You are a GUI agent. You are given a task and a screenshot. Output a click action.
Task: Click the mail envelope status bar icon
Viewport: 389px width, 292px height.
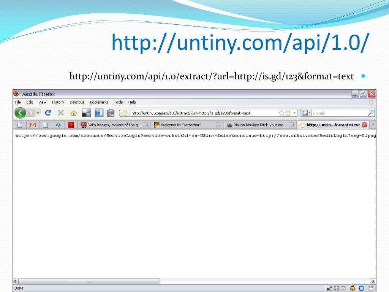click(343, 288)
